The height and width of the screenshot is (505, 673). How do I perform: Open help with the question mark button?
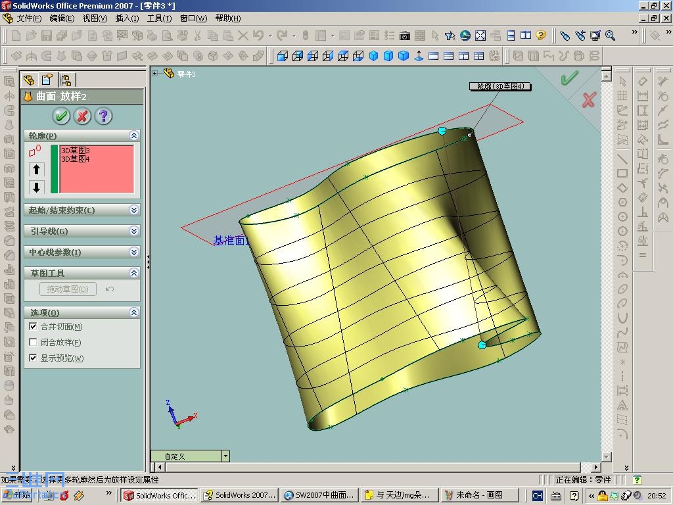(103, 116)
